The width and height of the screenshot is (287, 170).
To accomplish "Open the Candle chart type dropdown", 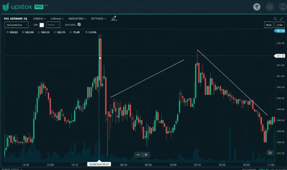I will [x=39, y=18].
